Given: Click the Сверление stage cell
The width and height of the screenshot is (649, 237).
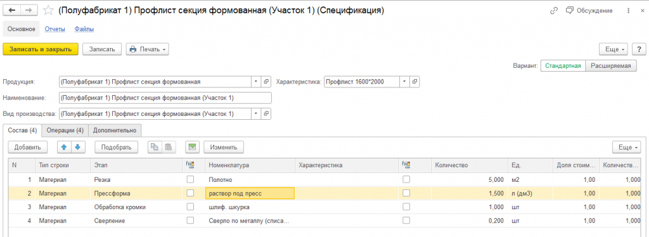Looking at the screenshot, I should (137, 221).
